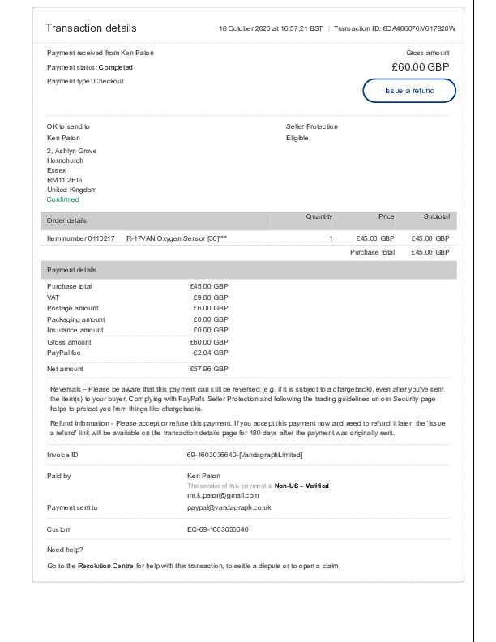Click the Non-US – Verified sender status

301,486
